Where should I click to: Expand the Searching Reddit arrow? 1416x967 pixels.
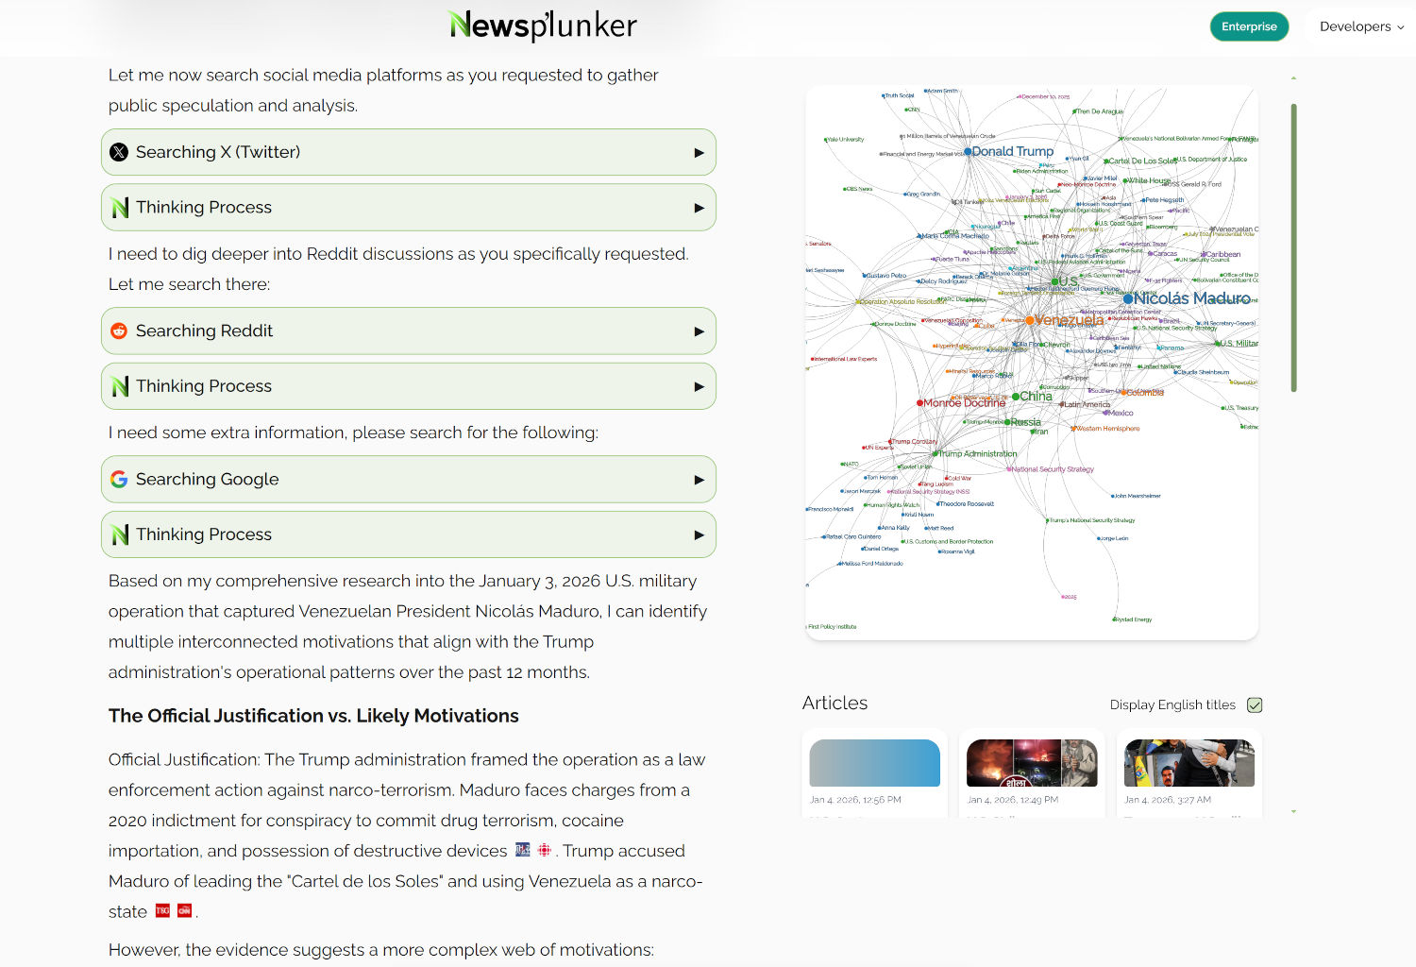coord(699,331)
